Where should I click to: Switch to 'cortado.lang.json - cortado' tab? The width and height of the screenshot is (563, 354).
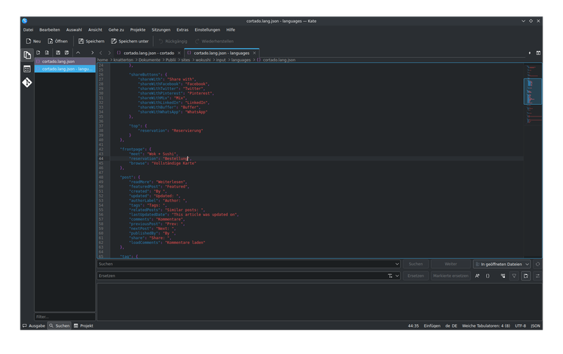click(149, 53)
